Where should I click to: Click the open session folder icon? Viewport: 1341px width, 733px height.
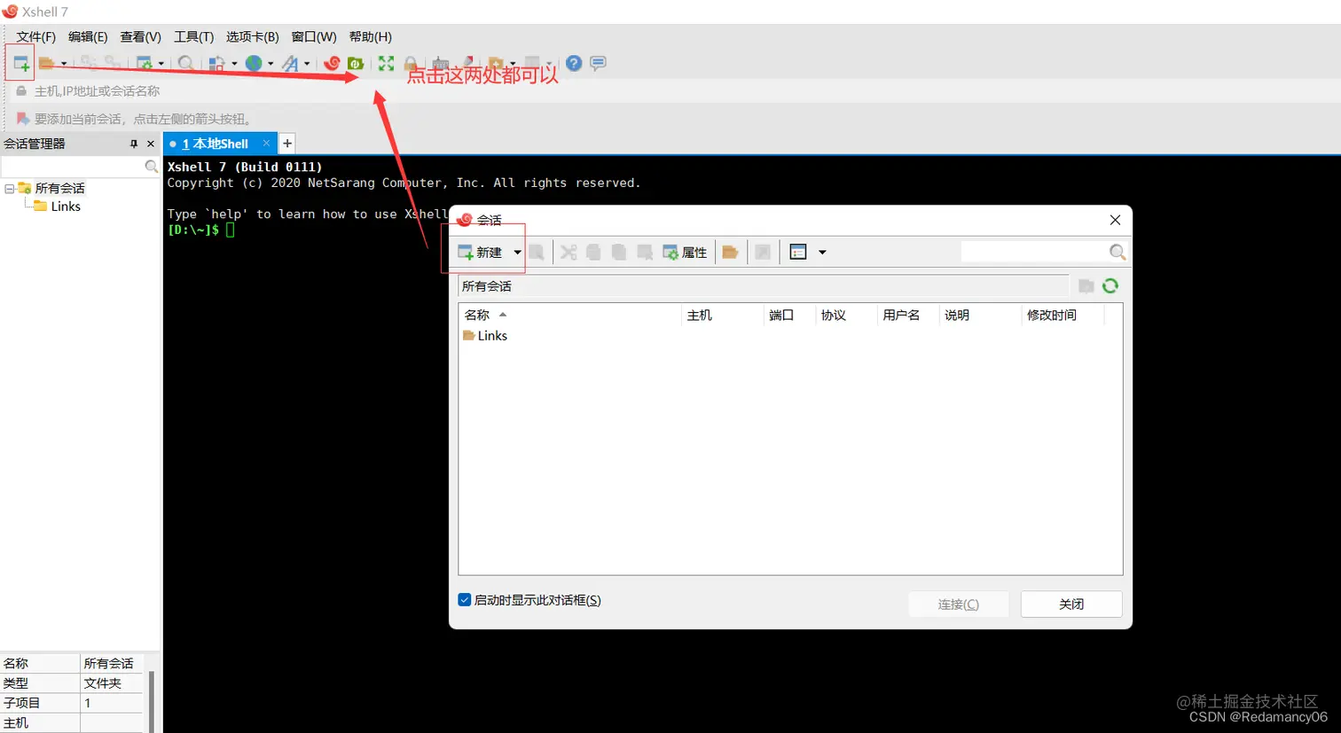[x=46, y=64]
